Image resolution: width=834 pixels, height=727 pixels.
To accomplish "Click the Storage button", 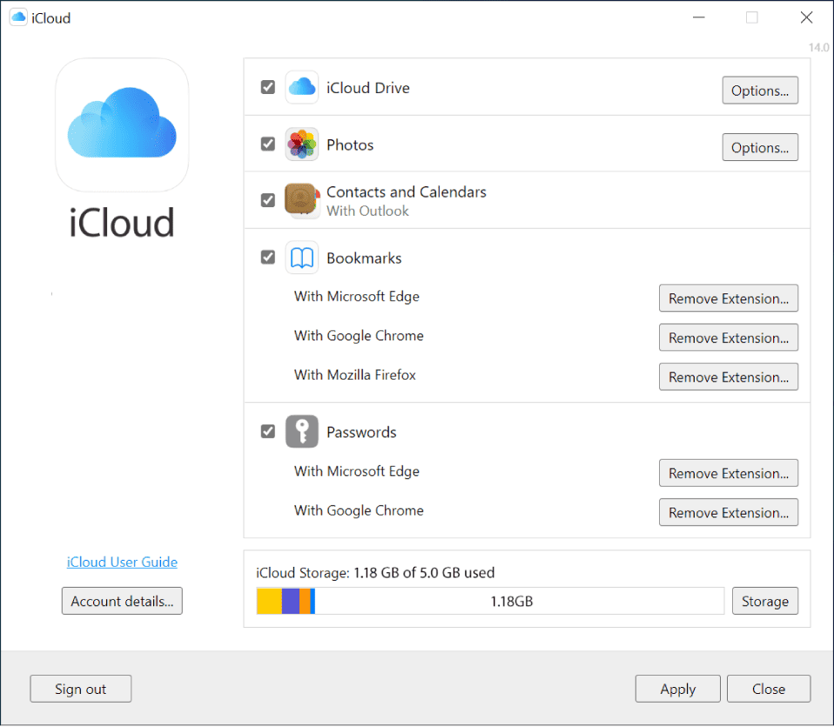I will [x=765, y=602].
